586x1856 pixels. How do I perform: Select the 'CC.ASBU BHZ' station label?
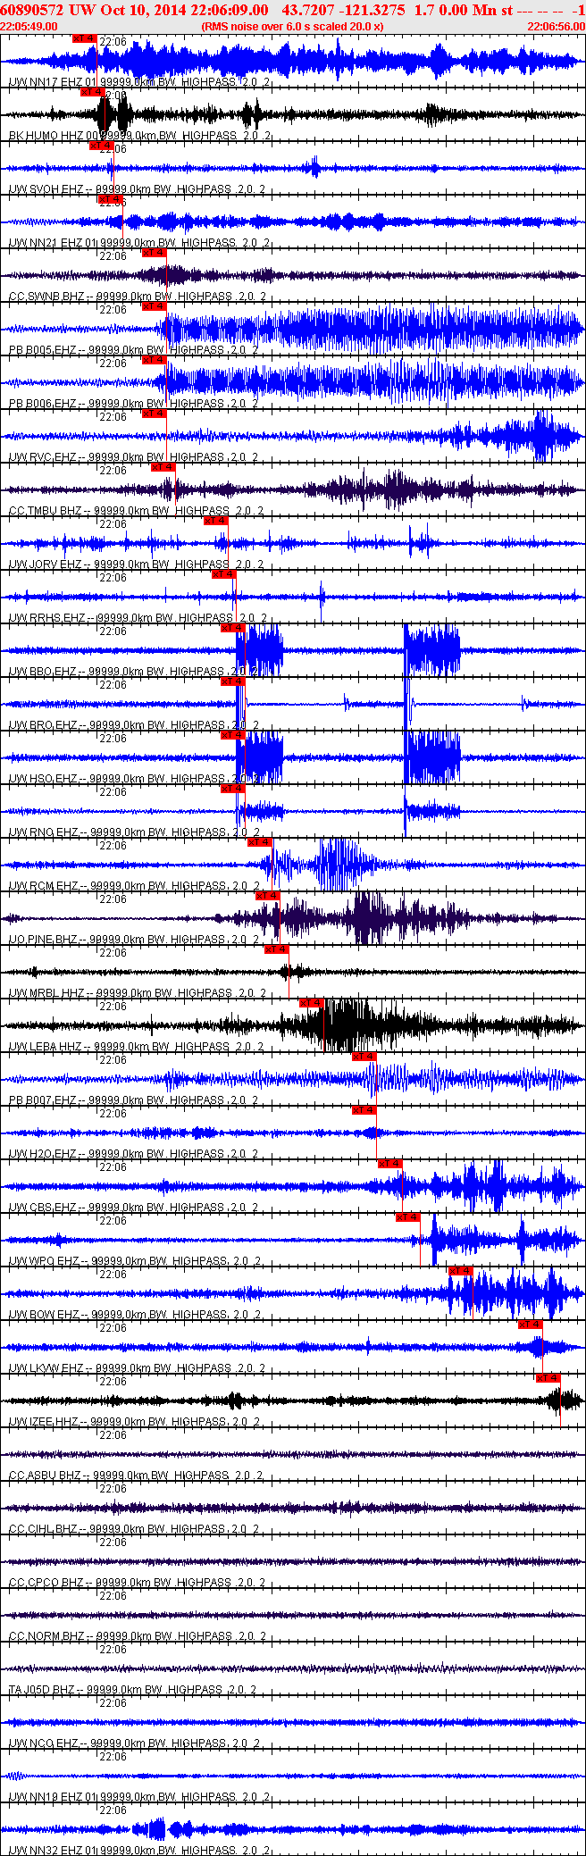click(46, 1476)
